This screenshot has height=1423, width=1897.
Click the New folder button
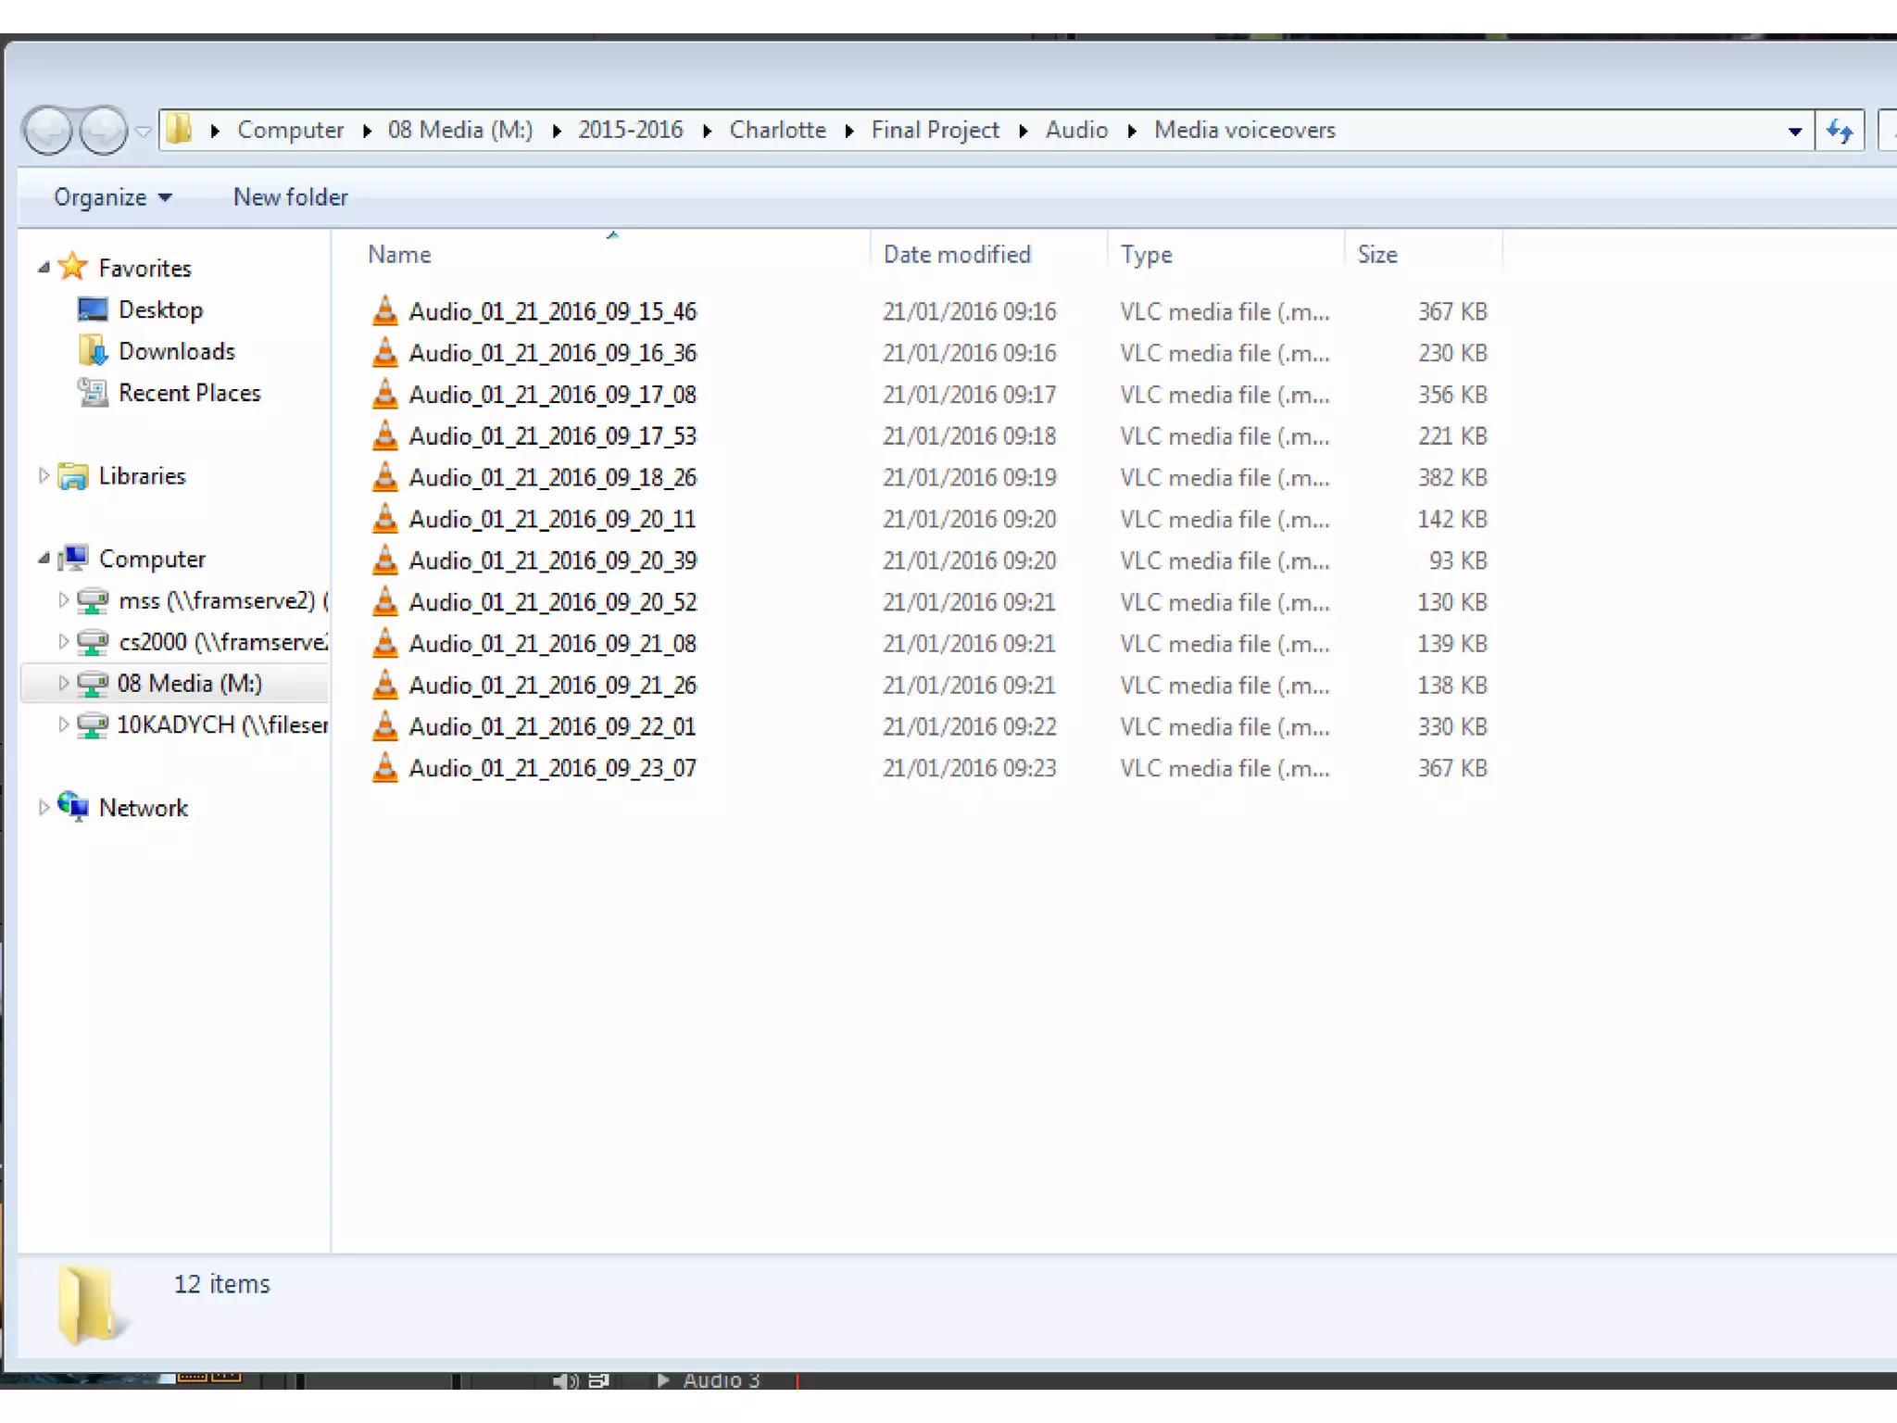290,197
